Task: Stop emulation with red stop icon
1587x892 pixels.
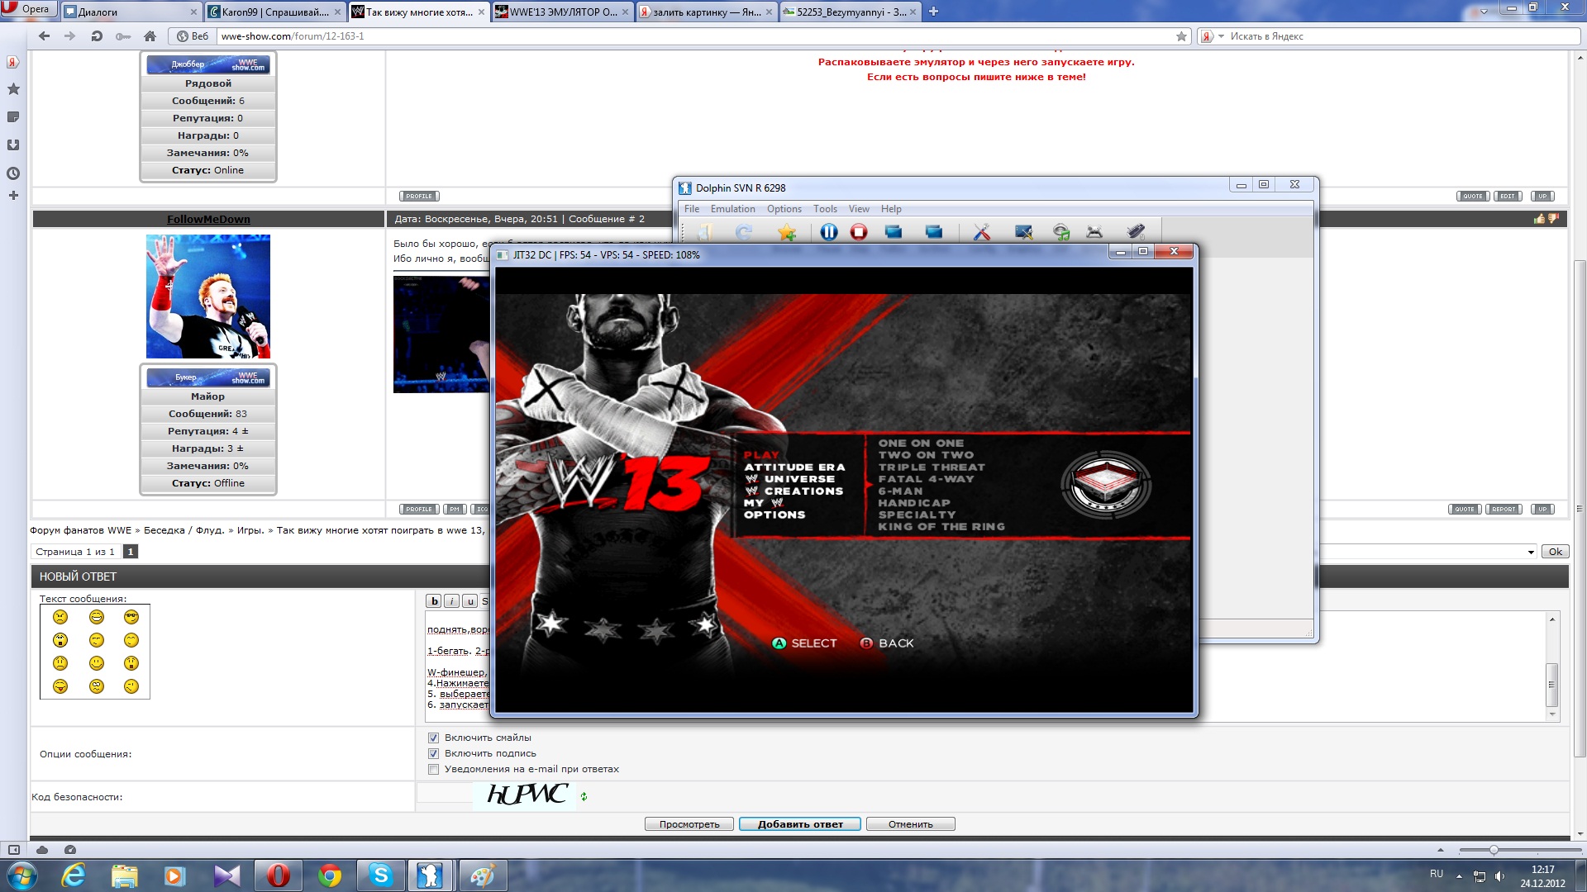Action: 859,233
